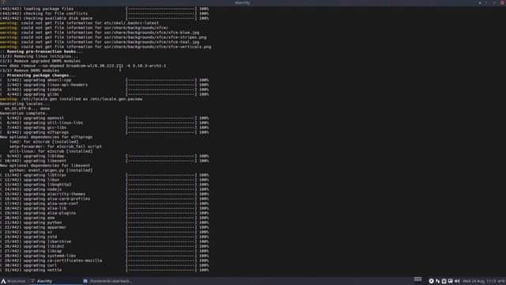Click the .bashrc-latest warning line
Image resolution: width=506 pixels, height=285 pixels.
tap(79, 23)
